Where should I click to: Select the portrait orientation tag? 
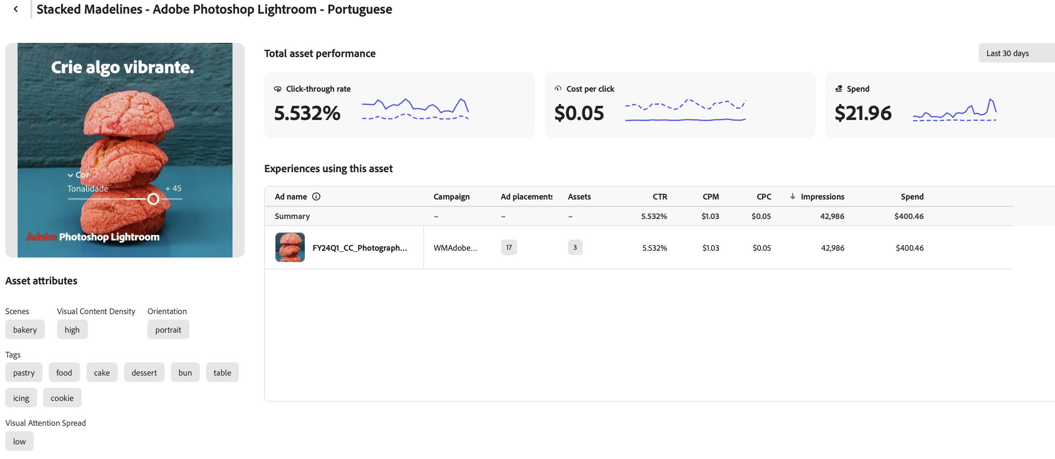pos(168,330)
